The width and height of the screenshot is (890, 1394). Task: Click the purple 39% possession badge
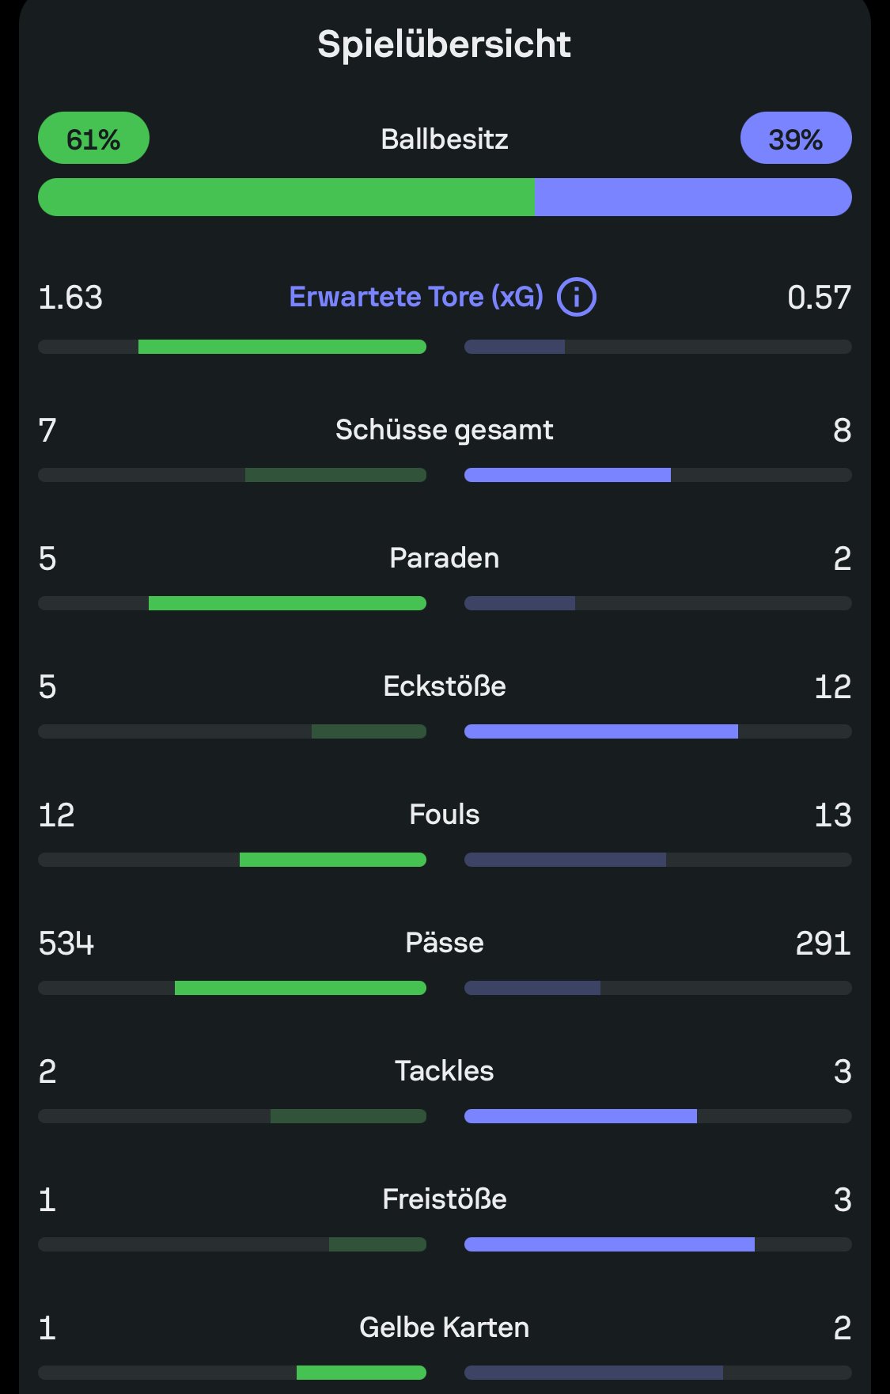click(x=795, y=139)
